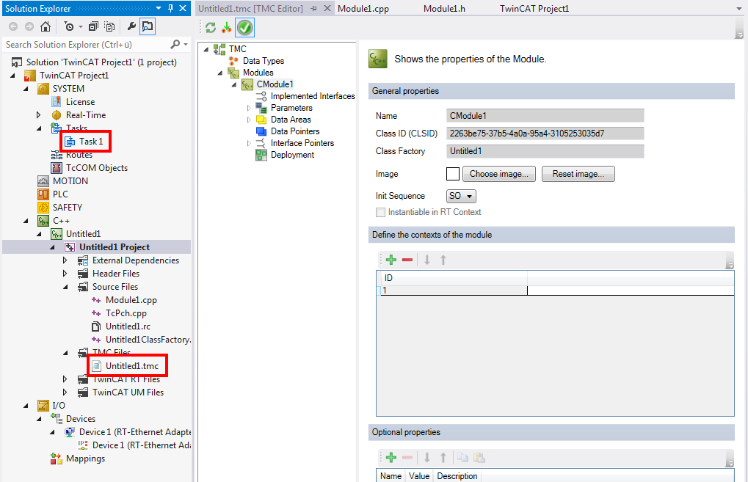748x482 pixels.
Task: Collapse the CModule1 node in TMC tree
Action: tap(234, 85)
